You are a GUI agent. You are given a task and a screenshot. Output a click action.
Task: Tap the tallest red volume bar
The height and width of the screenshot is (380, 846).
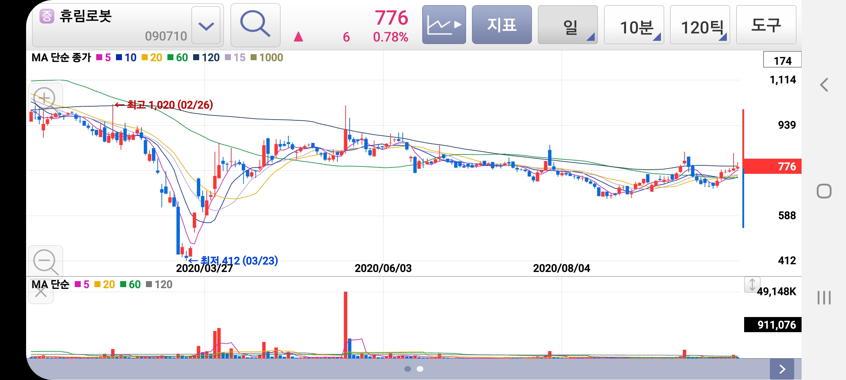tap(345, 325)
